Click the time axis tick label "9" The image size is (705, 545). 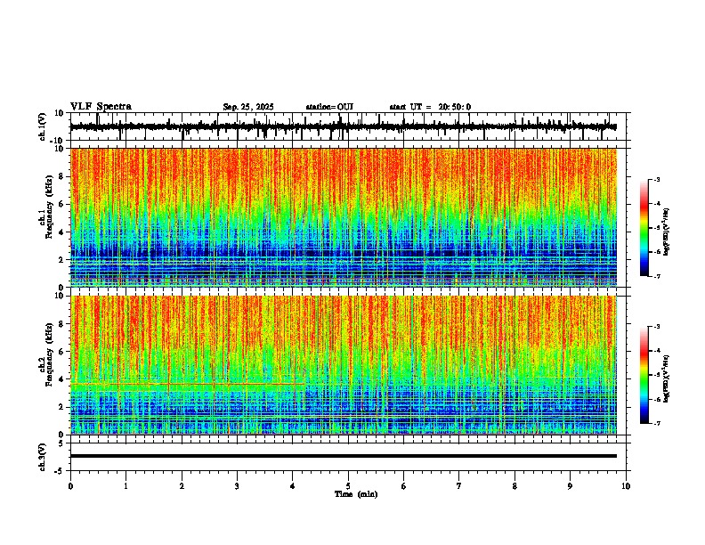[x=570, y=486]
